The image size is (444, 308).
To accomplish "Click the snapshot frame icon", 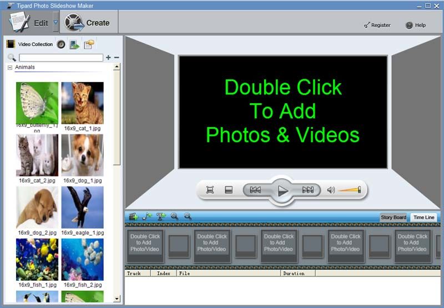I will [x=229, y=190].
